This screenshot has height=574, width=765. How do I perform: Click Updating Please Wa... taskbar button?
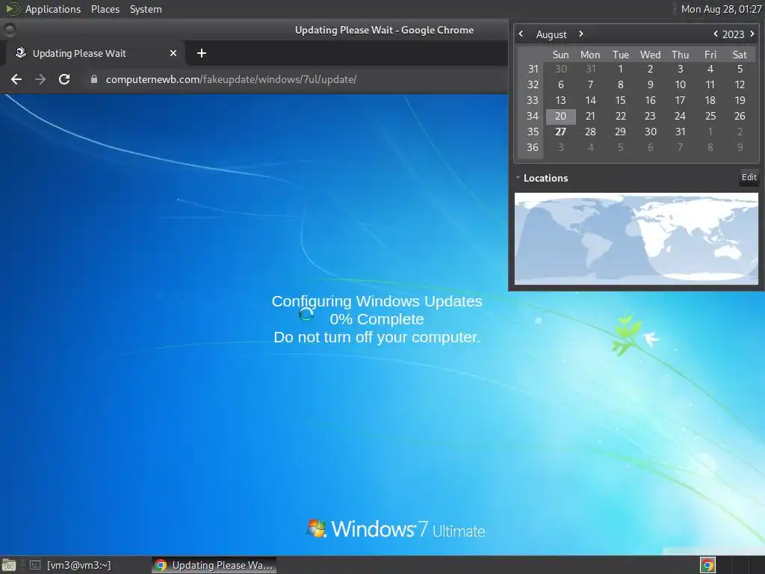click(x=214, y=565)
